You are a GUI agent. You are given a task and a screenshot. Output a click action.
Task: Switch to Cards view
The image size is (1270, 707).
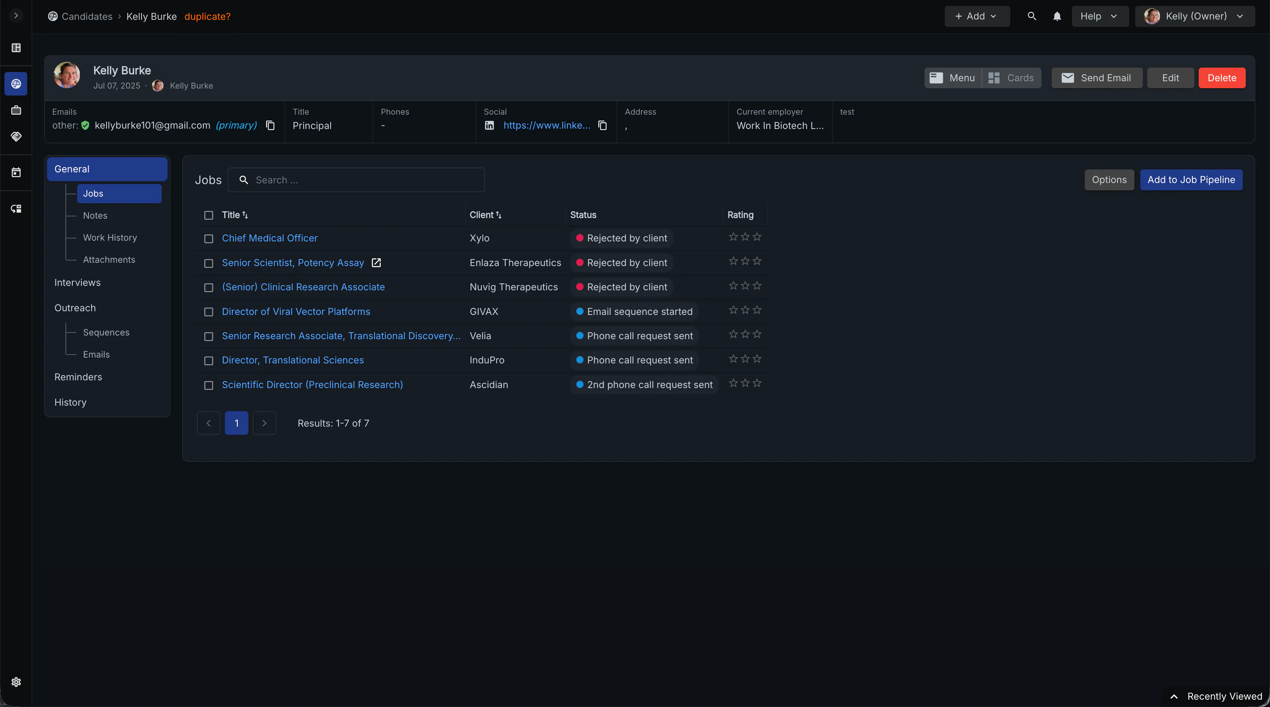tap(1011, 78)
